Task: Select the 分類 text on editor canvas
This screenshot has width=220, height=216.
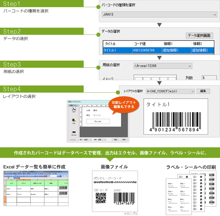Action: [88, 110]
